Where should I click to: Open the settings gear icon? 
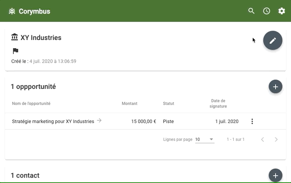tap(281, 11)
